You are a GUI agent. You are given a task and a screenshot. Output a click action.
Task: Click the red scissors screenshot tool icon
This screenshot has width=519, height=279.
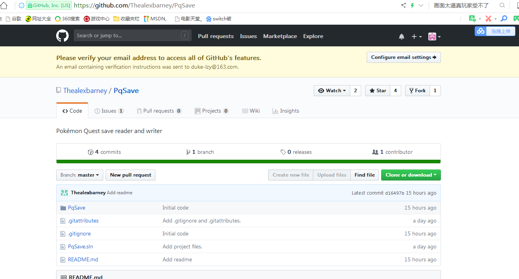pyautogui.click(x=488, y=18)
